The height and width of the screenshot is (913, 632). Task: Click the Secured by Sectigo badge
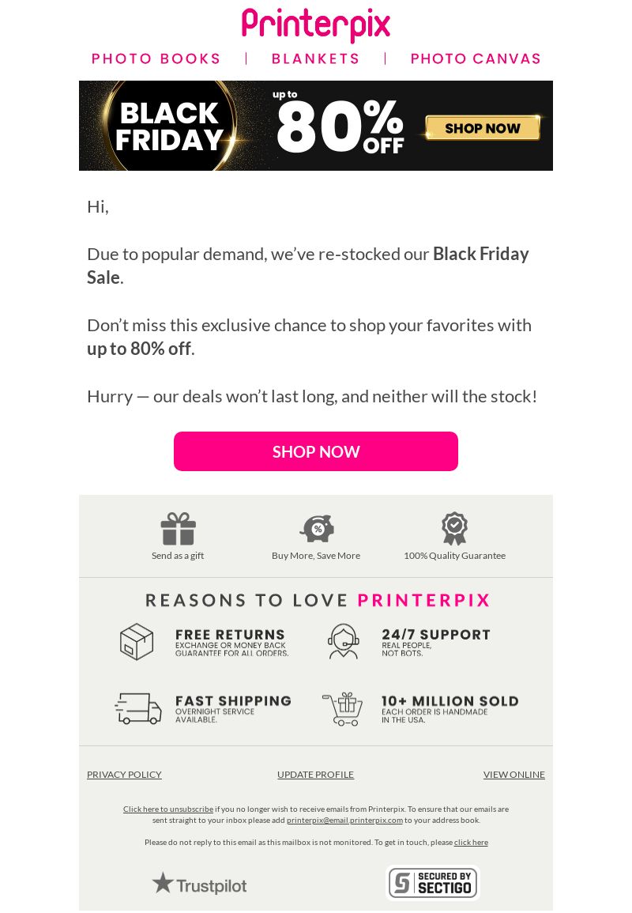click(432, 883)
